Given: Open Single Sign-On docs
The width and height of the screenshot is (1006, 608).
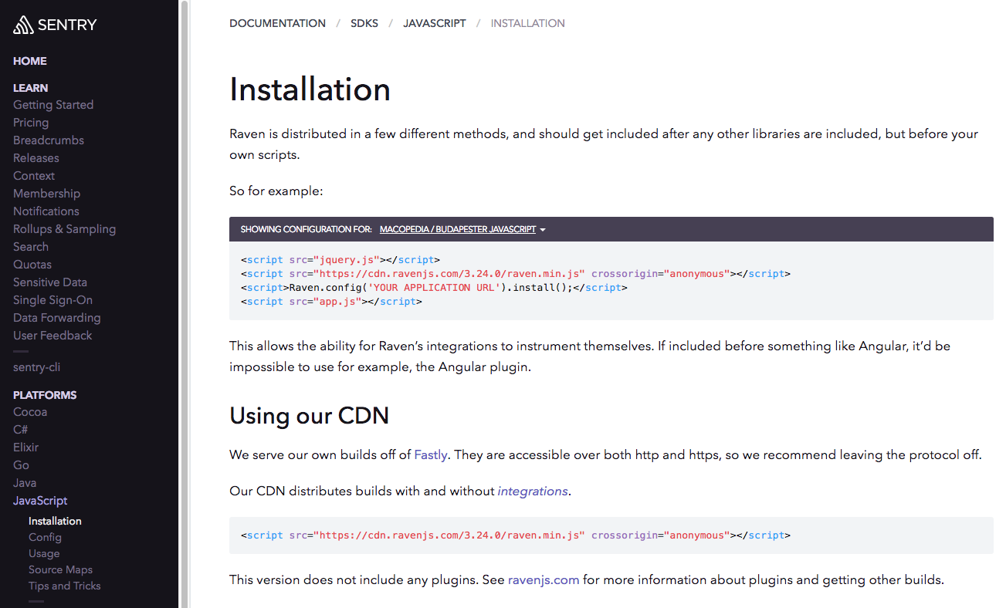Looking at the screenshot, I should (53, 300).
